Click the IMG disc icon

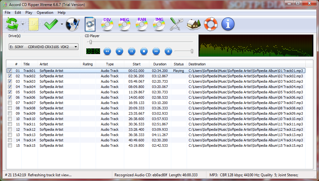(x=159, y=24)
